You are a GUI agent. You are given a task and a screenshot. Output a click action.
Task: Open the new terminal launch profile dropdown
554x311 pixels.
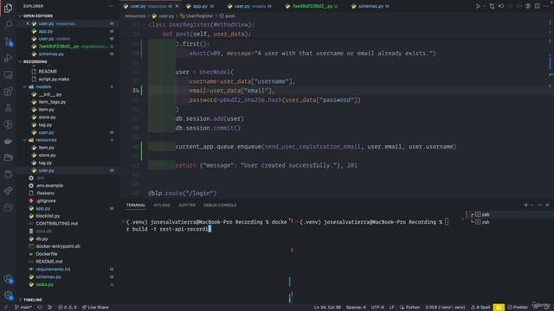point(532,205)
